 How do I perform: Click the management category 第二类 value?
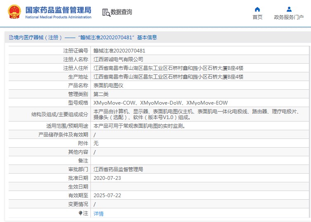pos(101,94)
